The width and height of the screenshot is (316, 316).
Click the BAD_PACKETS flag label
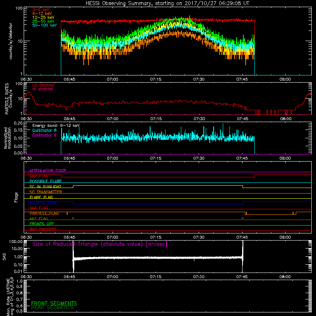(43, 229)
